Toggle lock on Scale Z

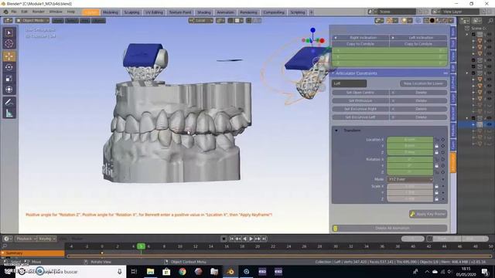(x=437, y=199)
